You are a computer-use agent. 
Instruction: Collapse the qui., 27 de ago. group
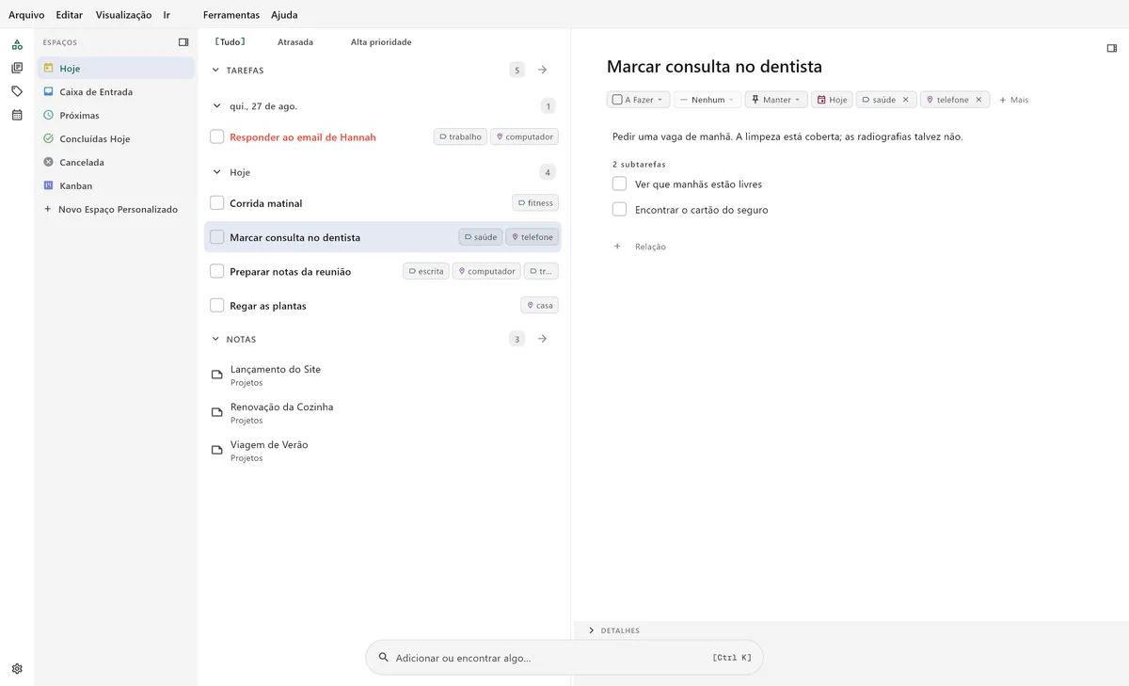tap(217, 106)
